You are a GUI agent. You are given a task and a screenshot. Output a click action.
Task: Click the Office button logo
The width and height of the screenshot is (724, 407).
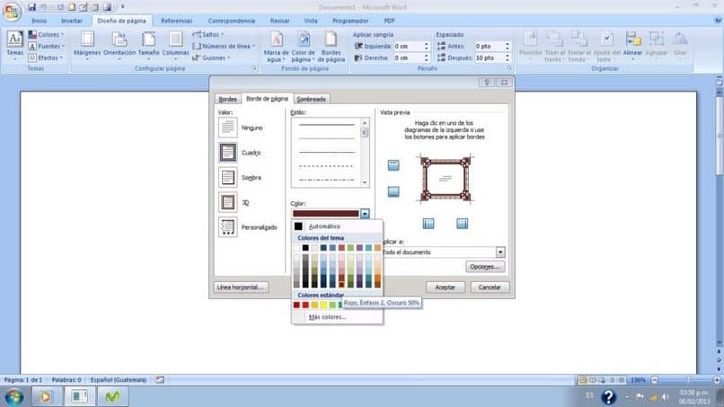click(x=12, y=11)
